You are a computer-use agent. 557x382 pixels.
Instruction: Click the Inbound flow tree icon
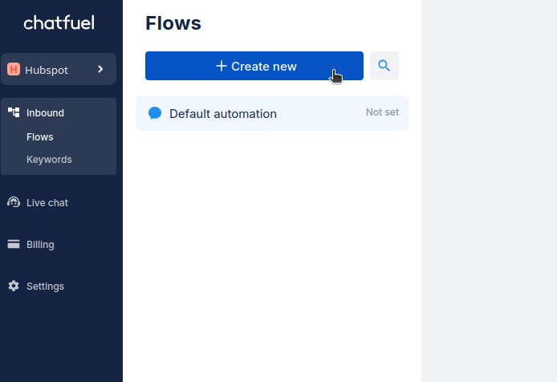point(14,112)
